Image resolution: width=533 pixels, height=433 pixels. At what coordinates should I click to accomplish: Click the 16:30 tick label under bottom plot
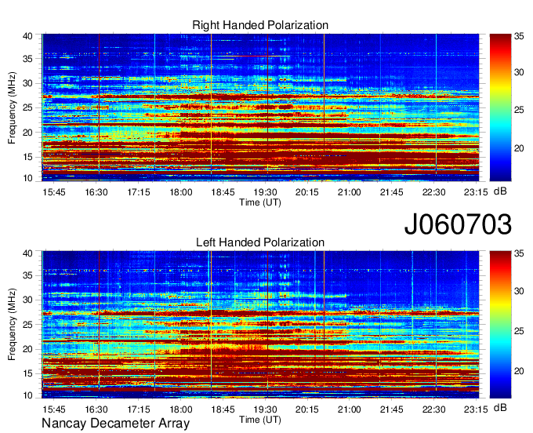click(96, 409)
